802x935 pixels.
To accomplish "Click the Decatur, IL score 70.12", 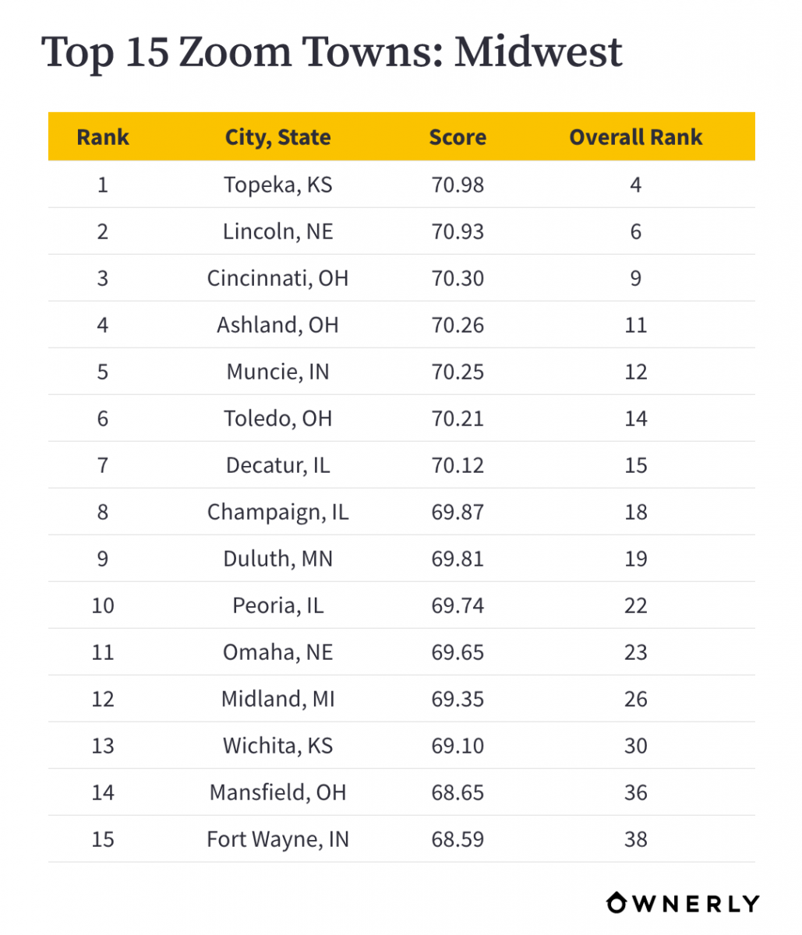I will pyautogui.click(x=458, y=465).
